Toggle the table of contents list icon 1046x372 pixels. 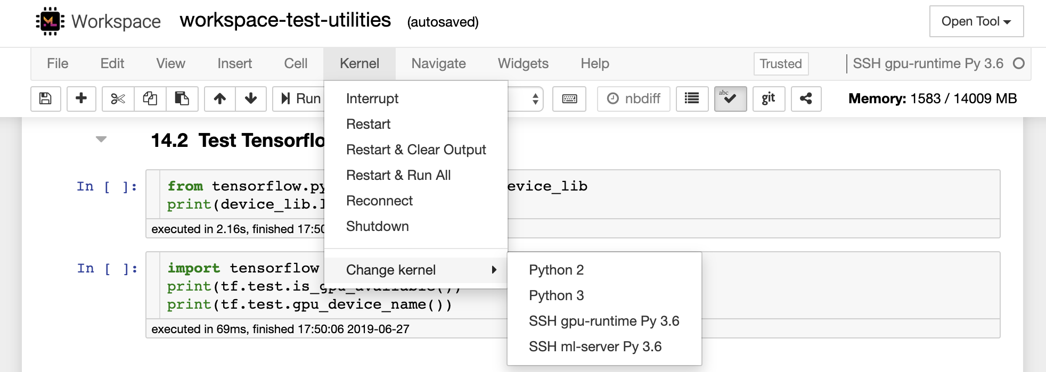(692, 98)
